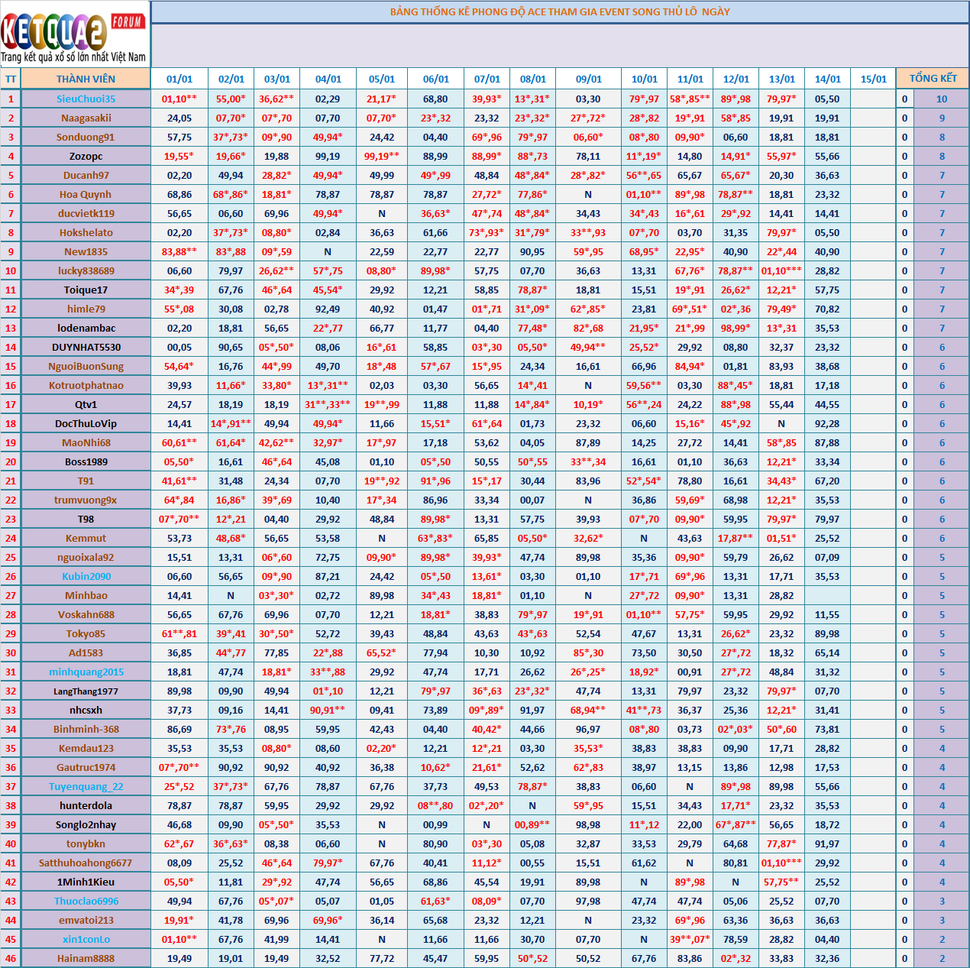This screenshot has height=968, width=970.
Task: Select the 01/01 date column header
Action: pyautogui.click(x=179, y=79)
